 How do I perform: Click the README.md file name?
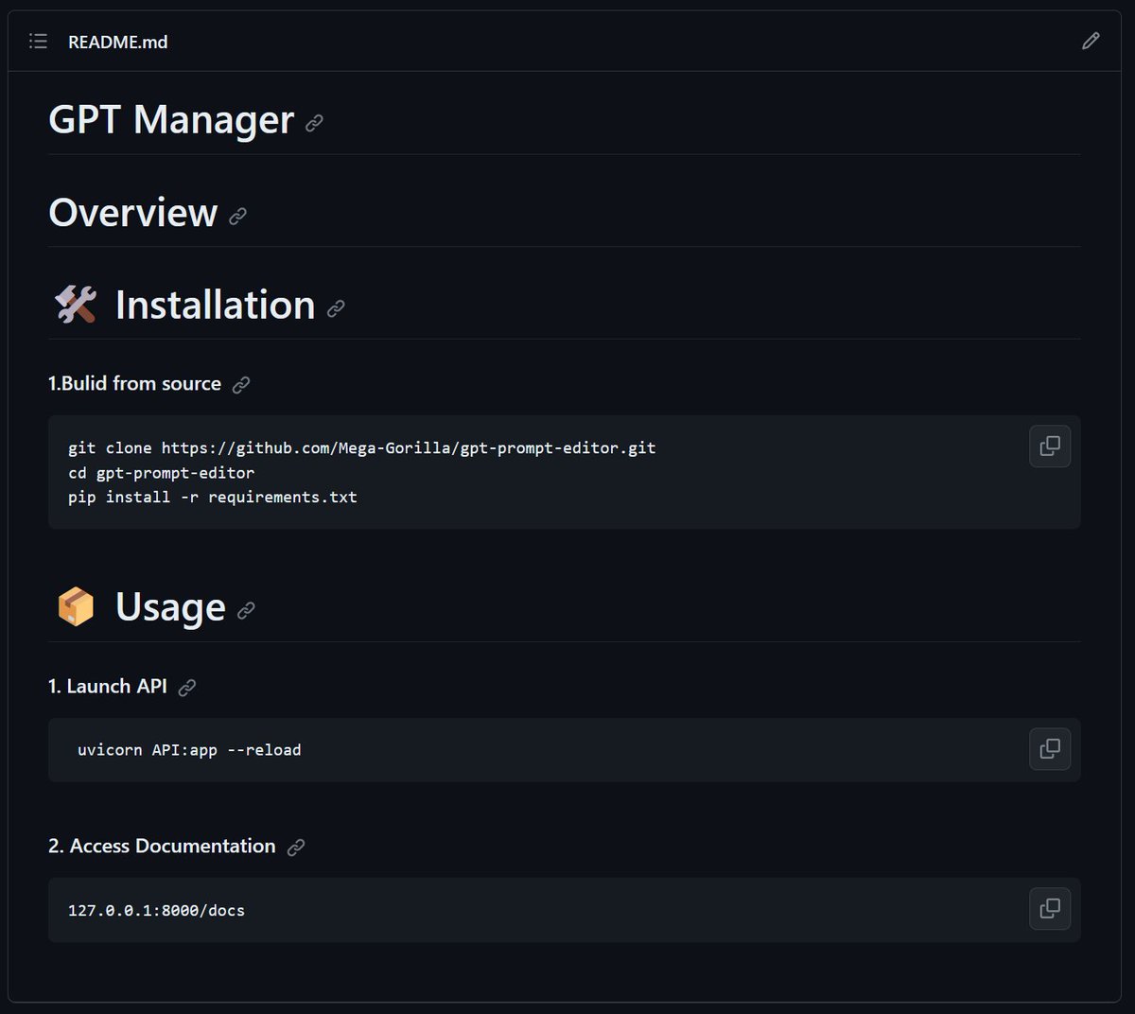(x=118, y=42)
